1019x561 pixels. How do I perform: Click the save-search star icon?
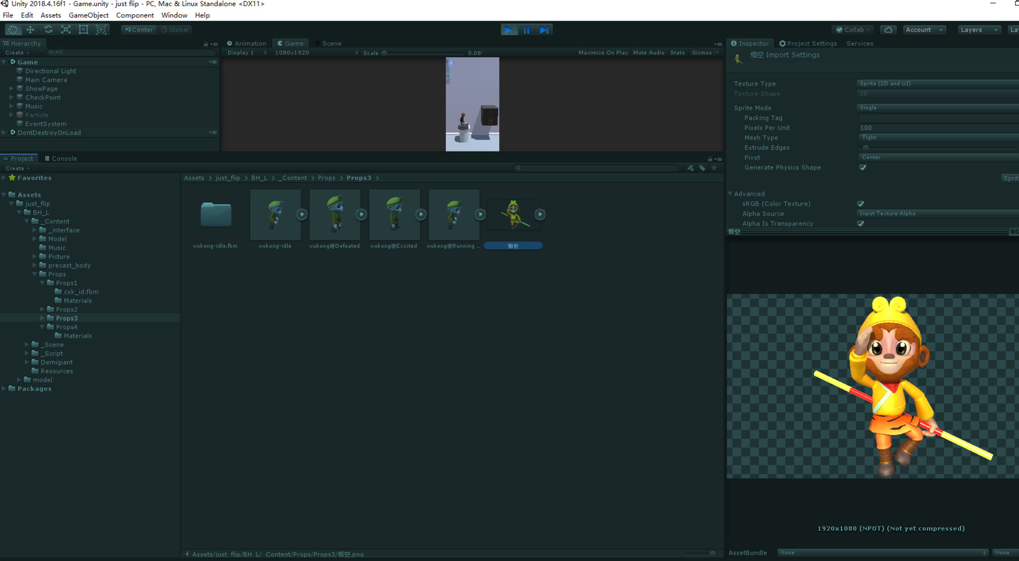(714, 168)
